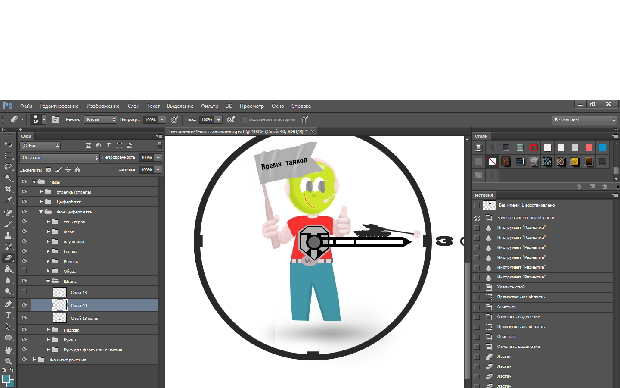Close the document tab Без имени-1-восстановлено.psd

[313, 131]
